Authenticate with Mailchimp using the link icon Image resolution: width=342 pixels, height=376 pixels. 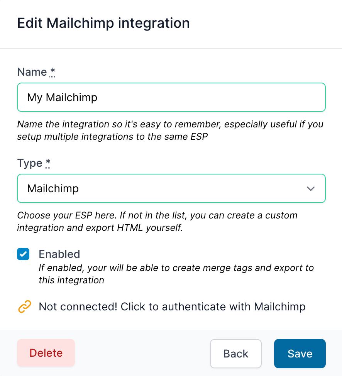pos(24,306)
